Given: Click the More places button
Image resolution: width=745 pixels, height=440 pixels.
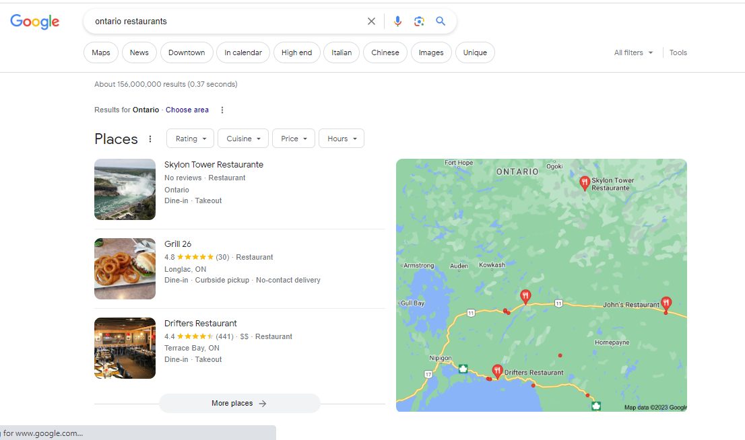Looking at the screenshot, I should 240,404.
